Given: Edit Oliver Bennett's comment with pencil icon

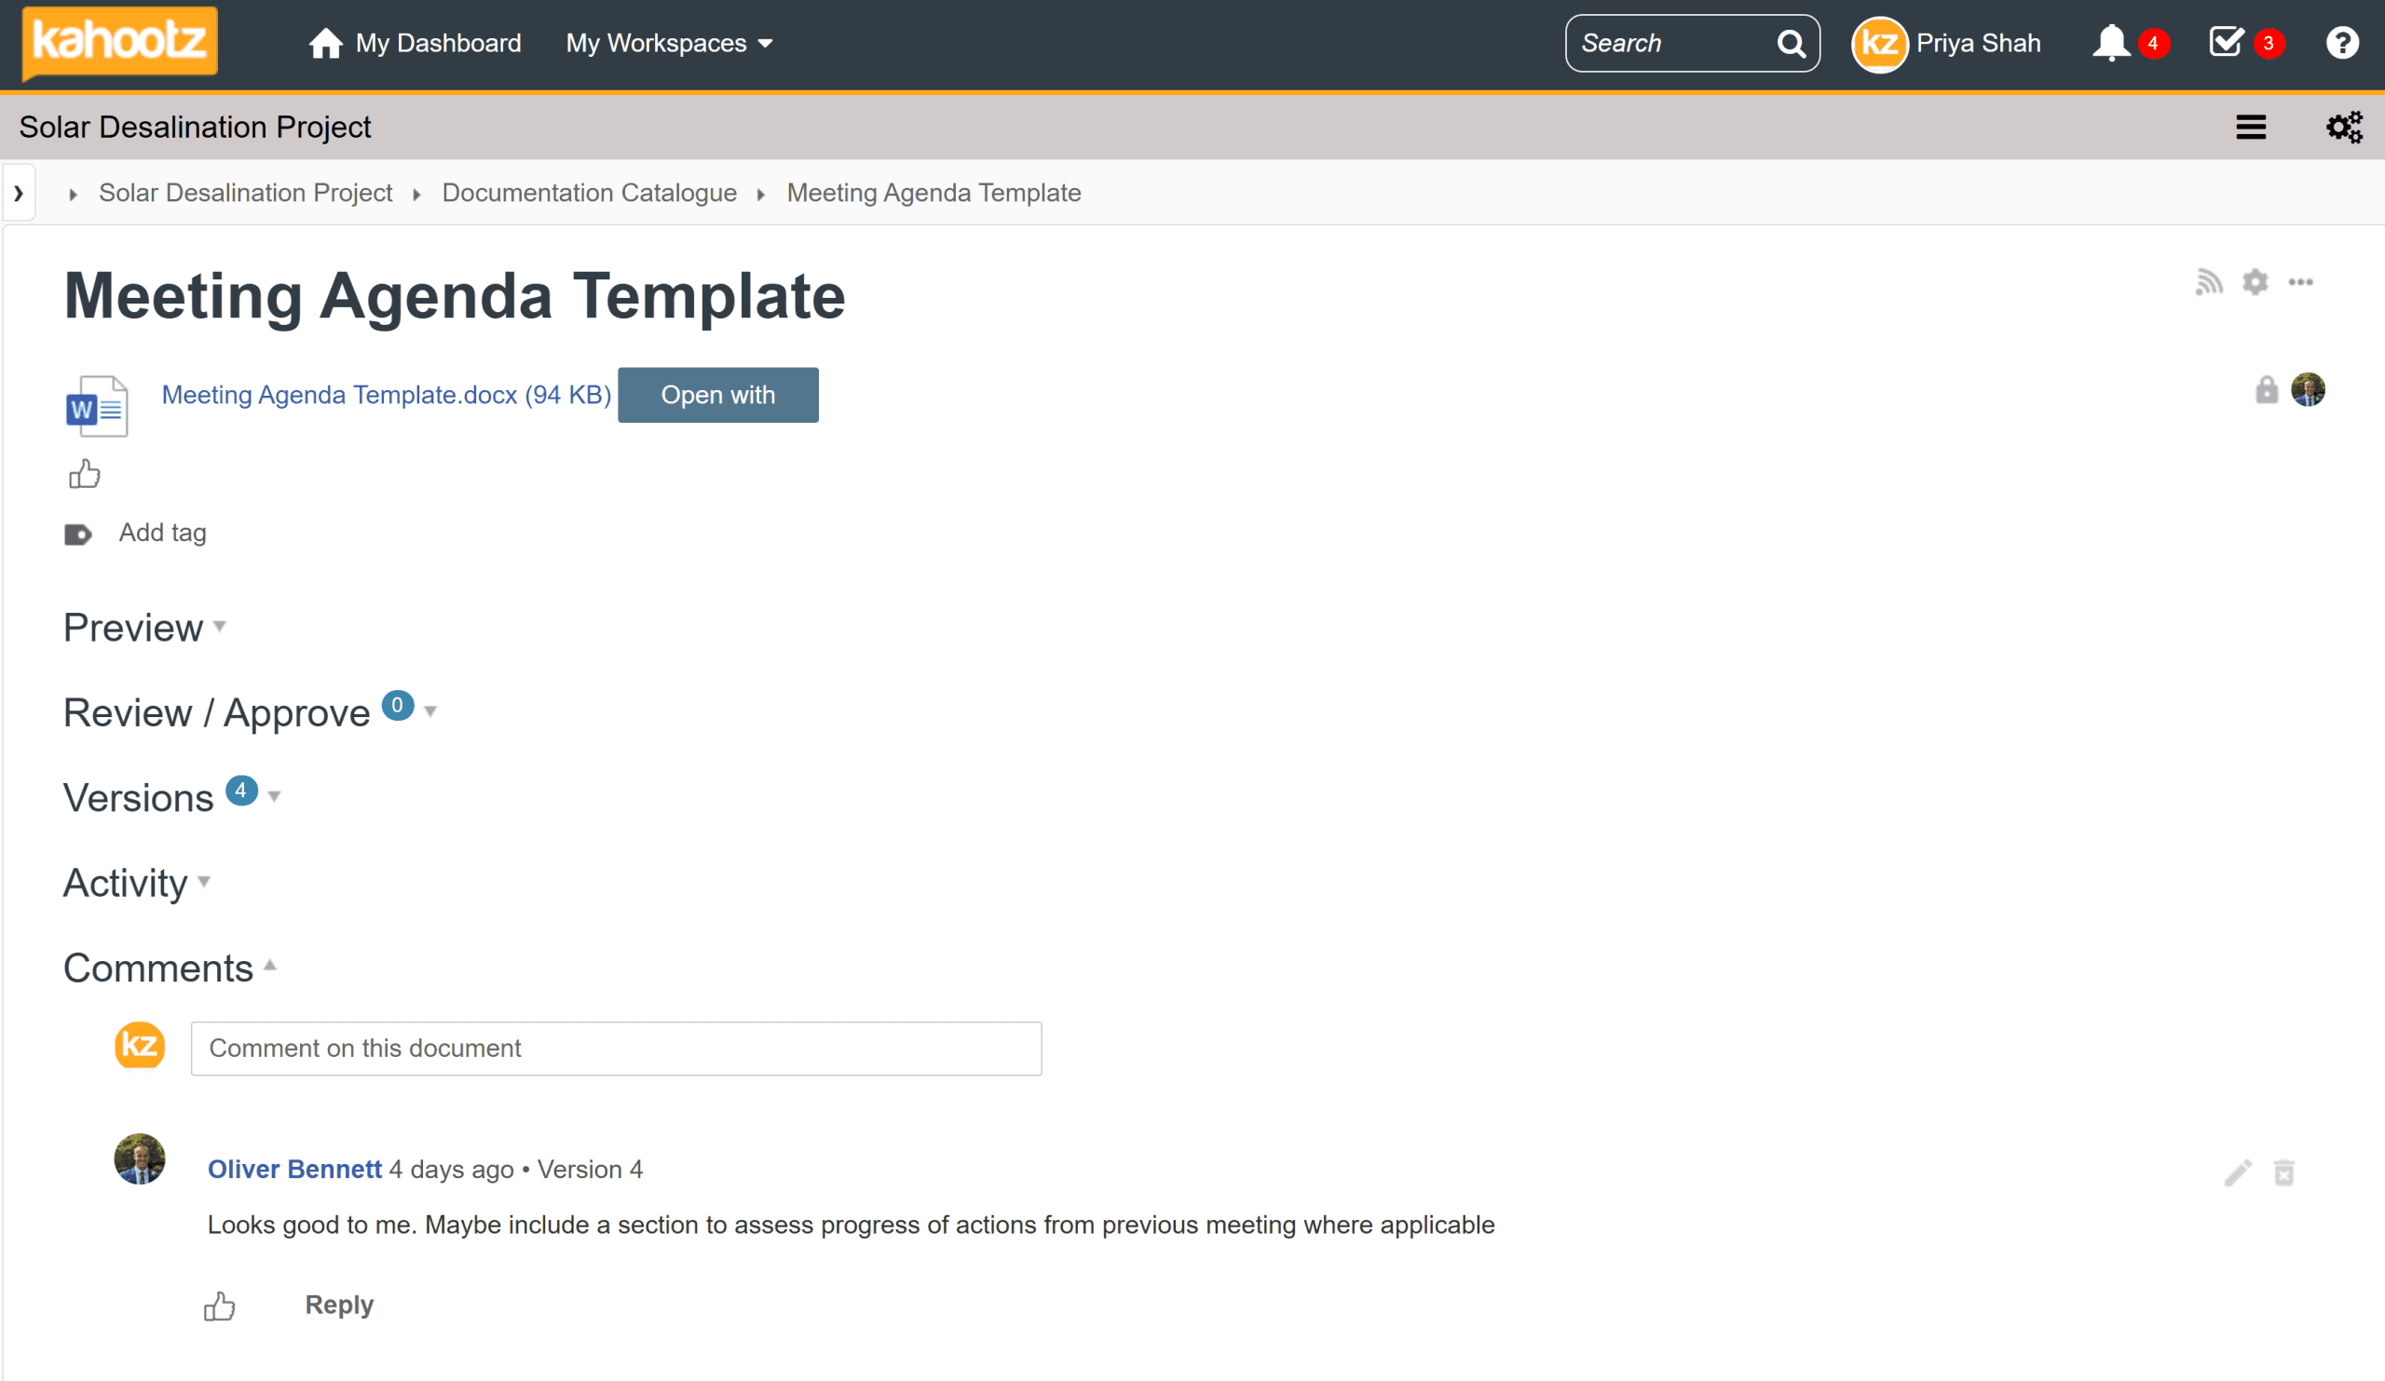Looking at the screenshot, I should pos(2238,1173).
